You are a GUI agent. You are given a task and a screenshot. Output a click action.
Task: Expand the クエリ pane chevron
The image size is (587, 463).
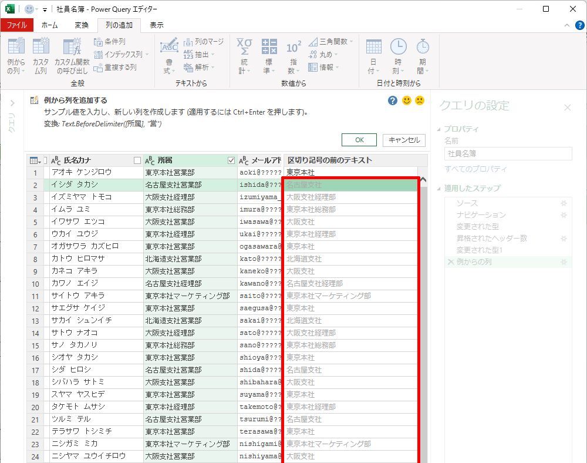coord(12,103)
